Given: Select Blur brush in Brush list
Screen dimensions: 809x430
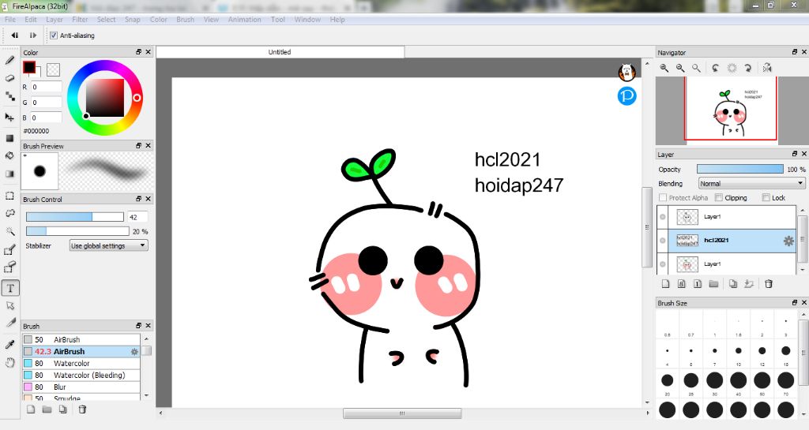Looking at the screenshot, I should point(81,387).
